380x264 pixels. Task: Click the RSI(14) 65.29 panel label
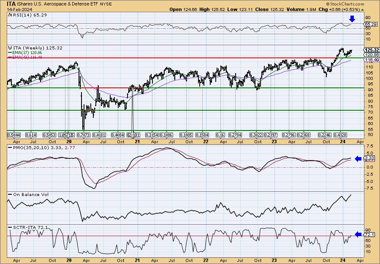(29, 15)
